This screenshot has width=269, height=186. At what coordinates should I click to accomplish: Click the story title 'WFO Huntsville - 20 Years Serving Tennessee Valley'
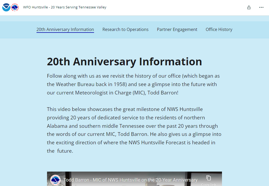tap(65, 7)
